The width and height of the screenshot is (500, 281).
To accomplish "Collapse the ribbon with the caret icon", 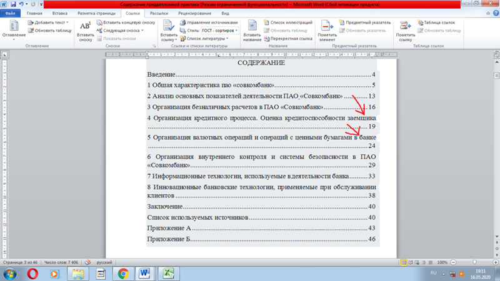I will click(488, 13).
